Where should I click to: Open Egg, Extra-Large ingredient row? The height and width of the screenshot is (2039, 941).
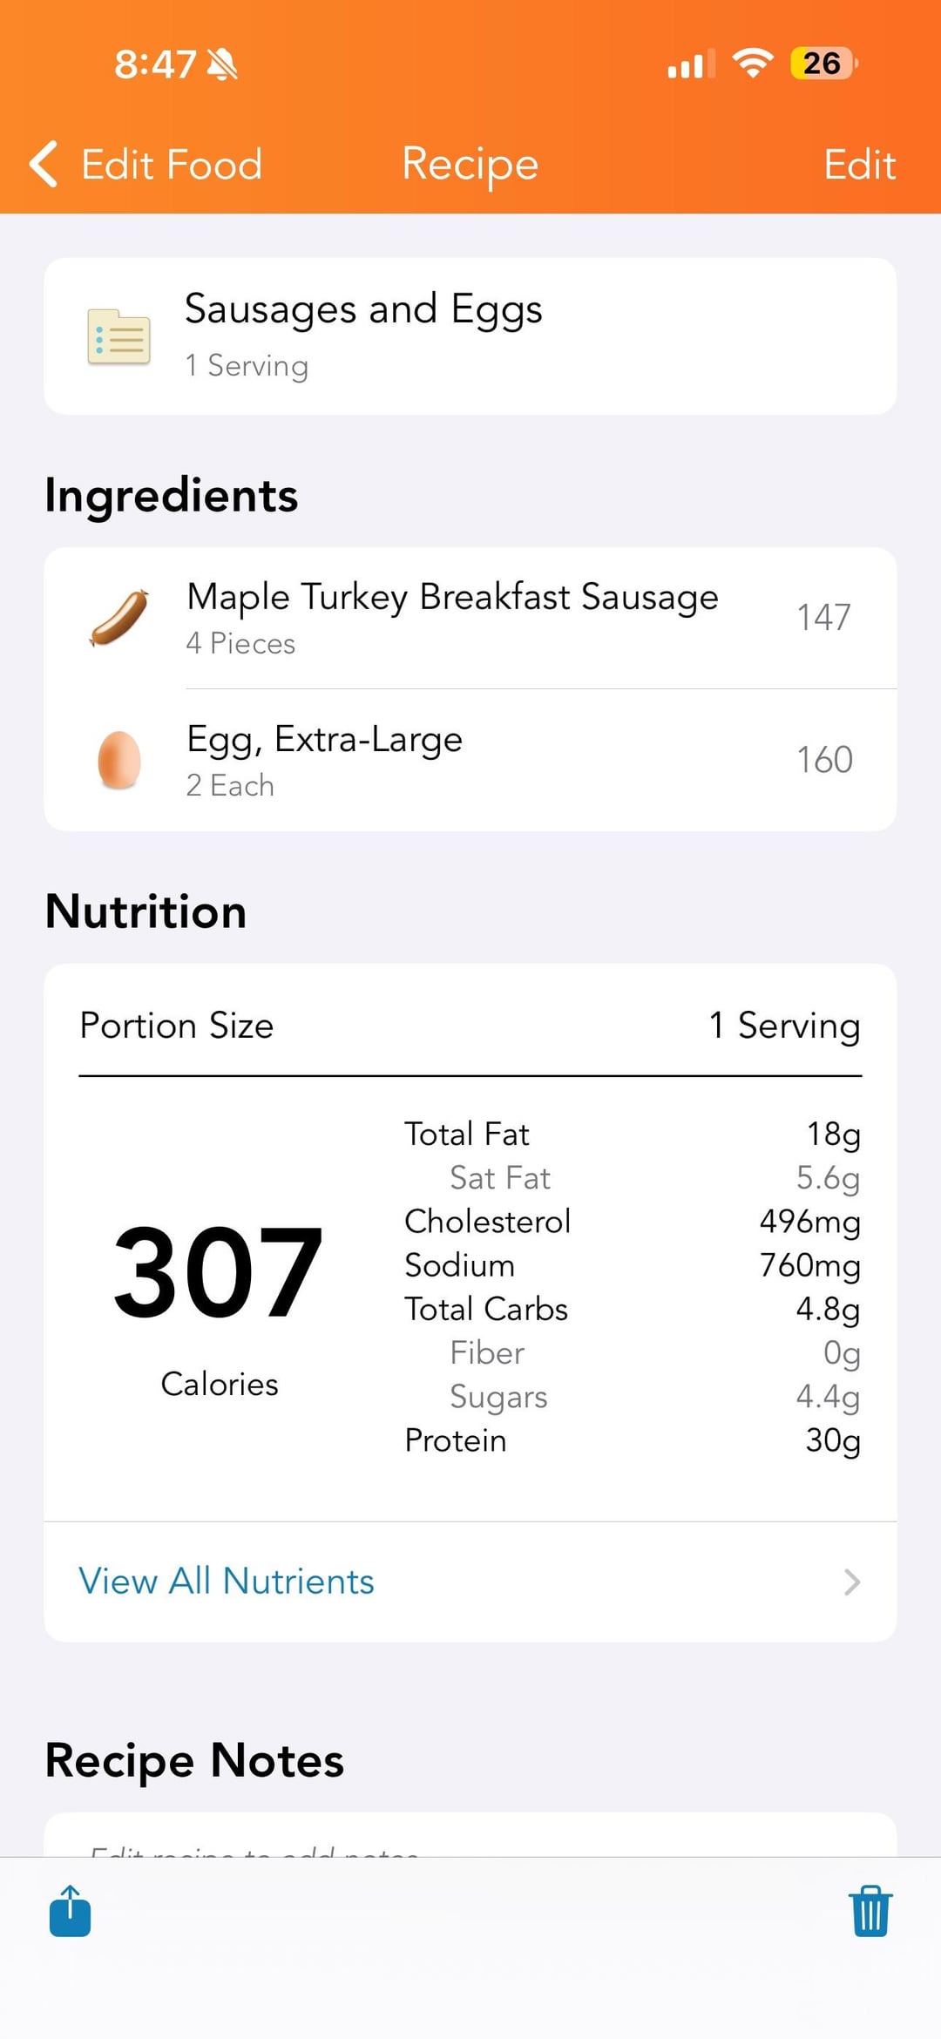tap(325, 740)
